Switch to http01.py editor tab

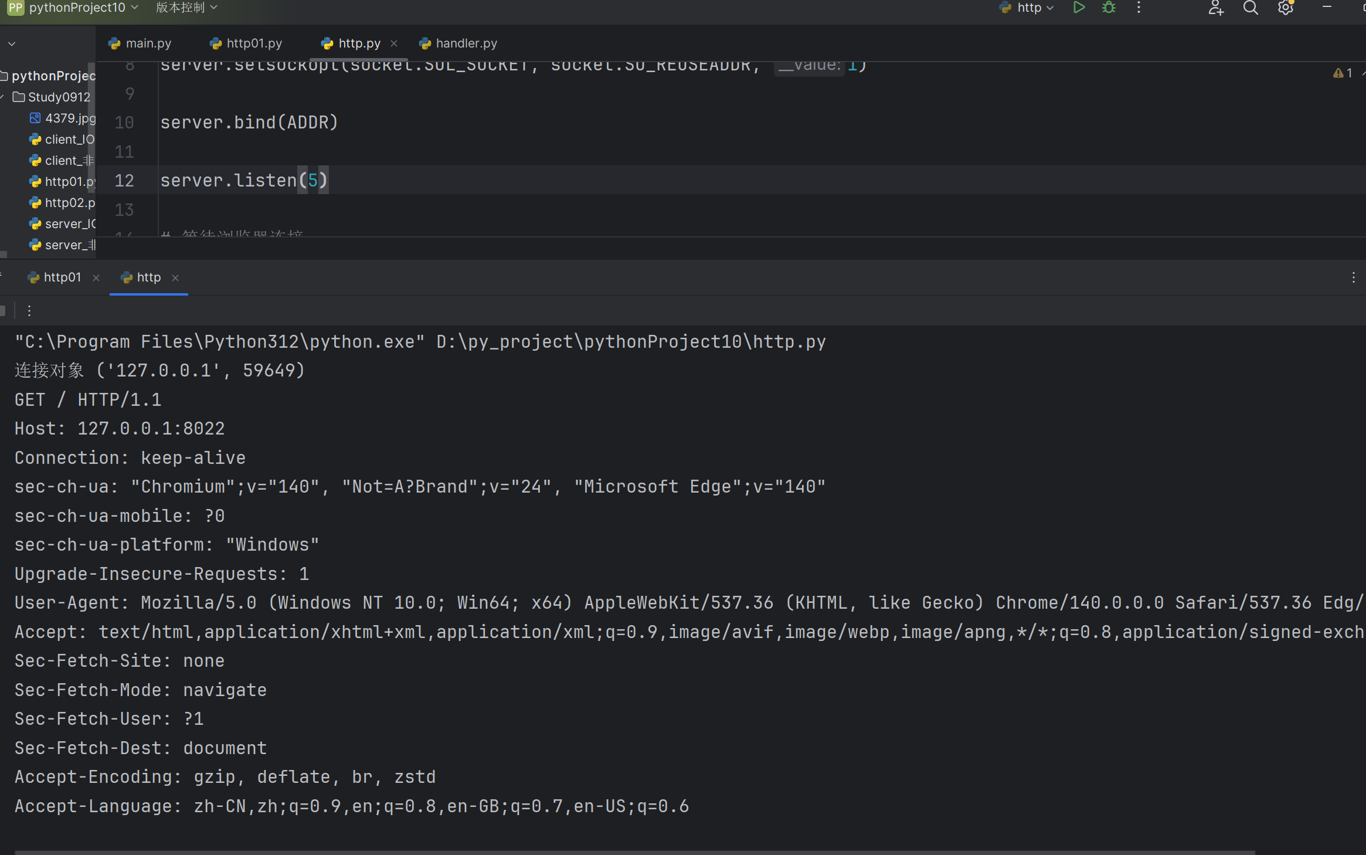246,43
